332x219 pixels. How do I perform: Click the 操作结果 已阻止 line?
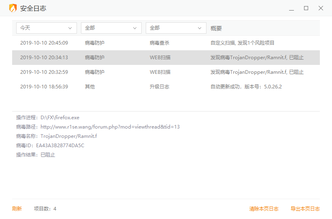[x=36, y=155]
